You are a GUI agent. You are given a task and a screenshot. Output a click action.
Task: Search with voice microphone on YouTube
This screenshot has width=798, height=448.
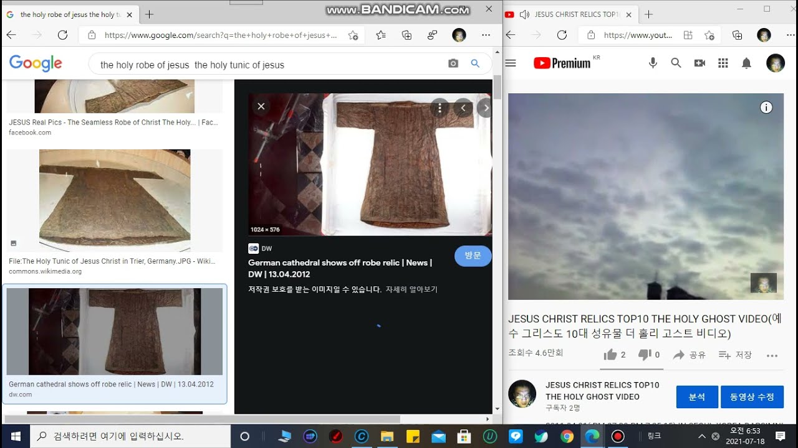pyautogui.click(x=653, y=63)
